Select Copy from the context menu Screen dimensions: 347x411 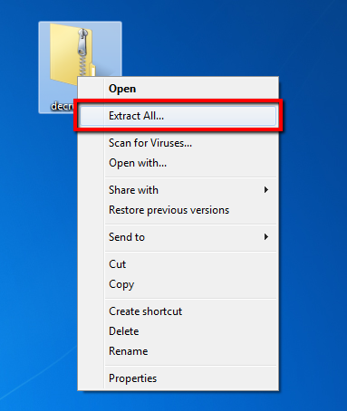[x=178, y=284]
